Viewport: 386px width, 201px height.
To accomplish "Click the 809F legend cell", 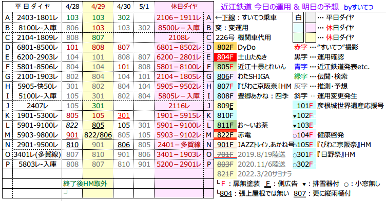I will coord(225,106).
